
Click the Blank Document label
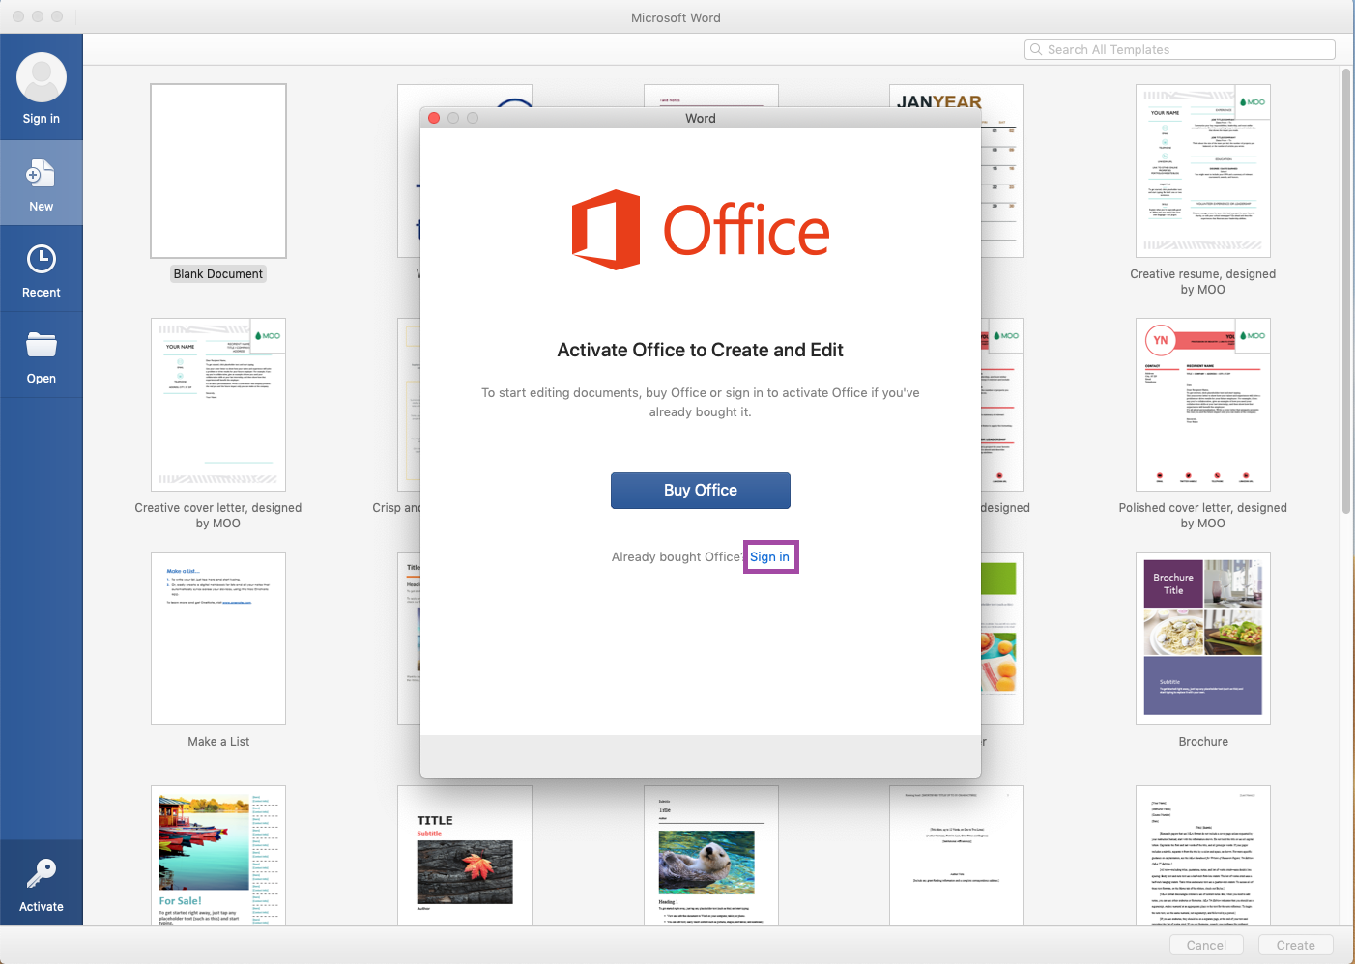pos(218,274)
